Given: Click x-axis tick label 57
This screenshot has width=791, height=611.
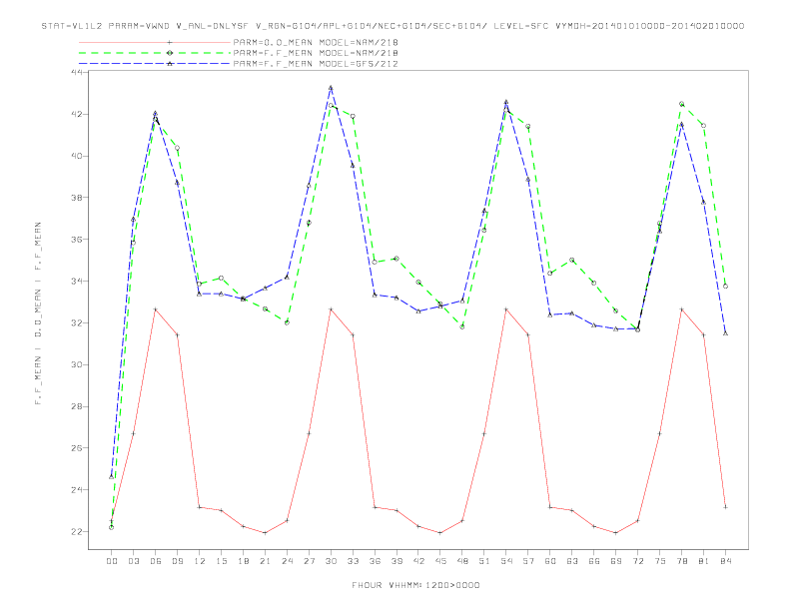Looking at the screenshot, I should pos(528,561).
